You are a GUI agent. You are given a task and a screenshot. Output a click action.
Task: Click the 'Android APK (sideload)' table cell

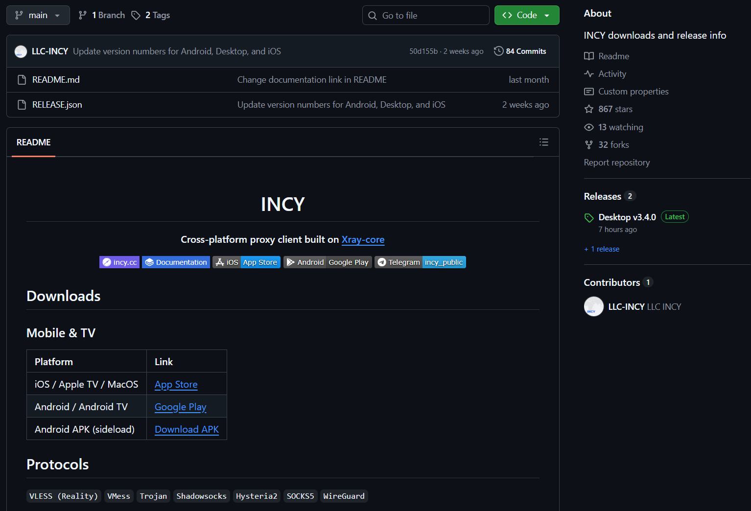[87, 429]
